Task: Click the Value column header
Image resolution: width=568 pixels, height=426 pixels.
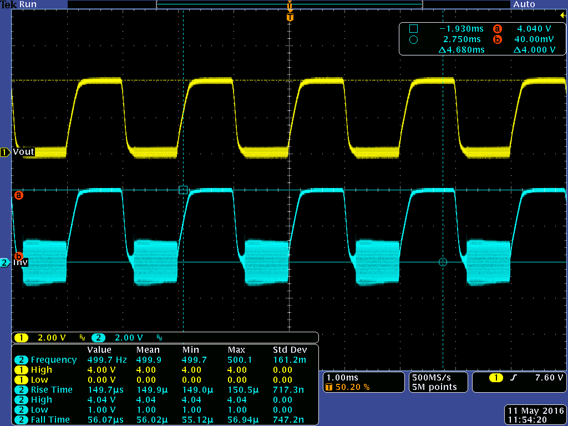Action: coord(99,351)
